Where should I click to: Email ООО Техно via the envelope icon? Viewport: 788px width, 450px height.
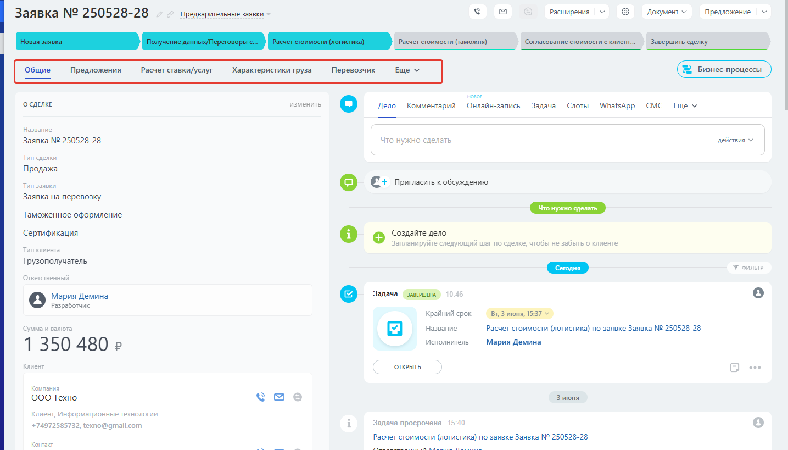[x=279, y=397]
